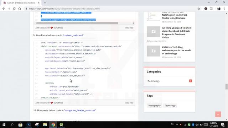
Task: Reload the current web page
Action: [x=14, y=9]
